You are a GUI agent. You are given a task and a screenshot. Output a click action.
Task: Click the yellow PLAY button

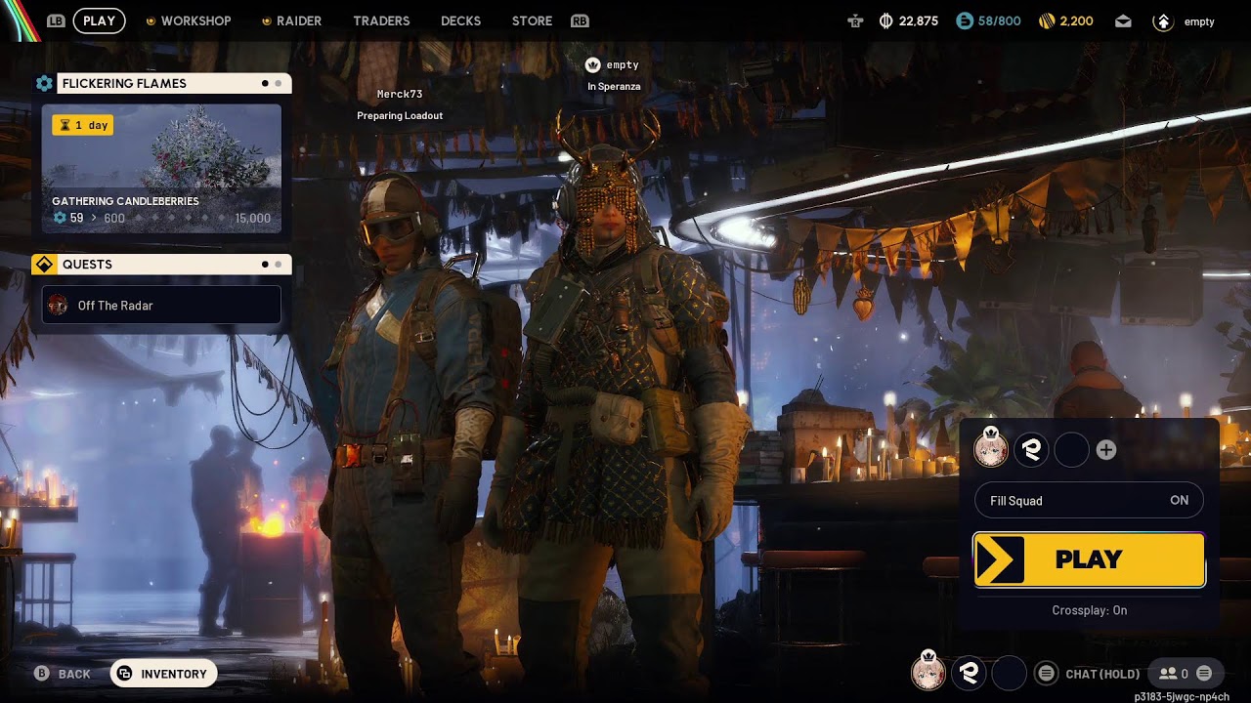(x=1089, y=559)
